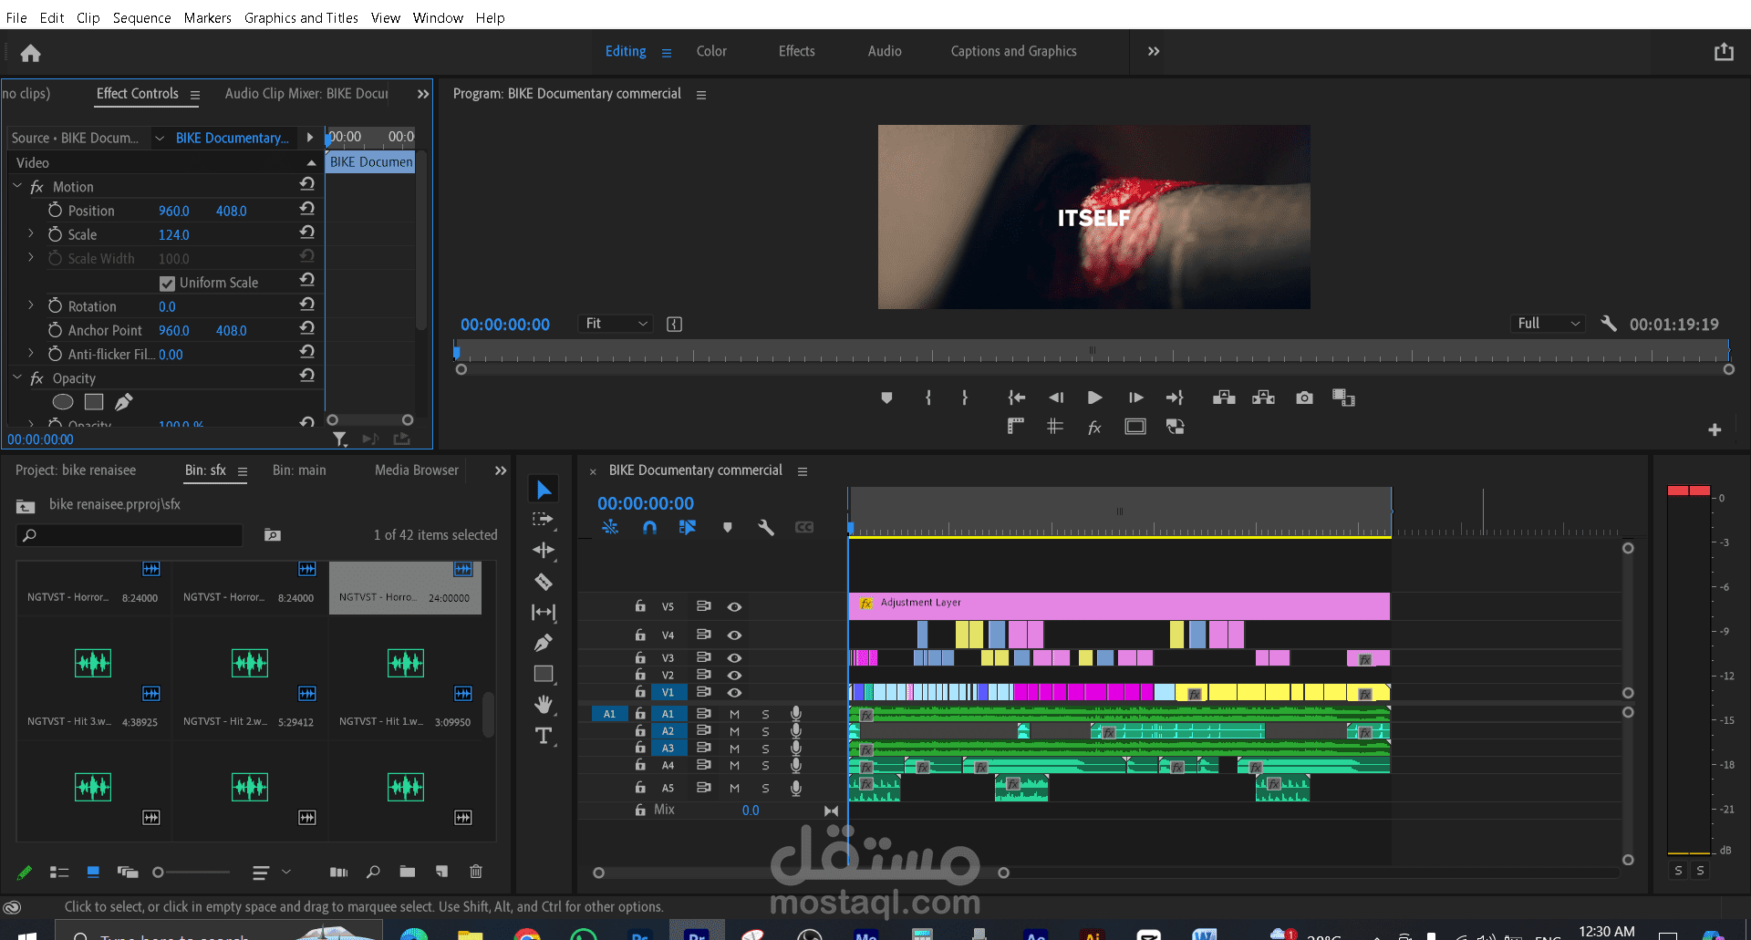1751x940 pixels.
Task: Mute audio track A2
Action: [734, 731]
